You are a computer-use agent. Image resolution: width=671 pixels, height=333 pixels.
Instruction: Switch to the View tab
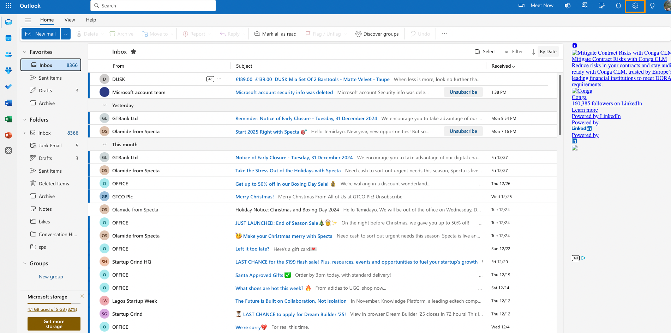(70, 20)
